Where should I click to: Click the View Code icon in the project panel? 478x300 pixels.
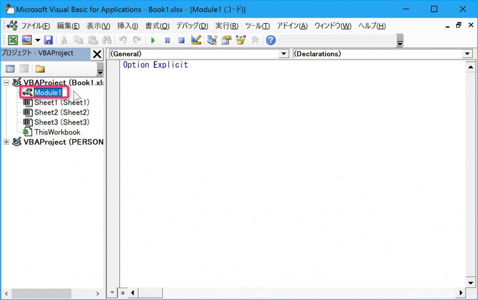10,69
